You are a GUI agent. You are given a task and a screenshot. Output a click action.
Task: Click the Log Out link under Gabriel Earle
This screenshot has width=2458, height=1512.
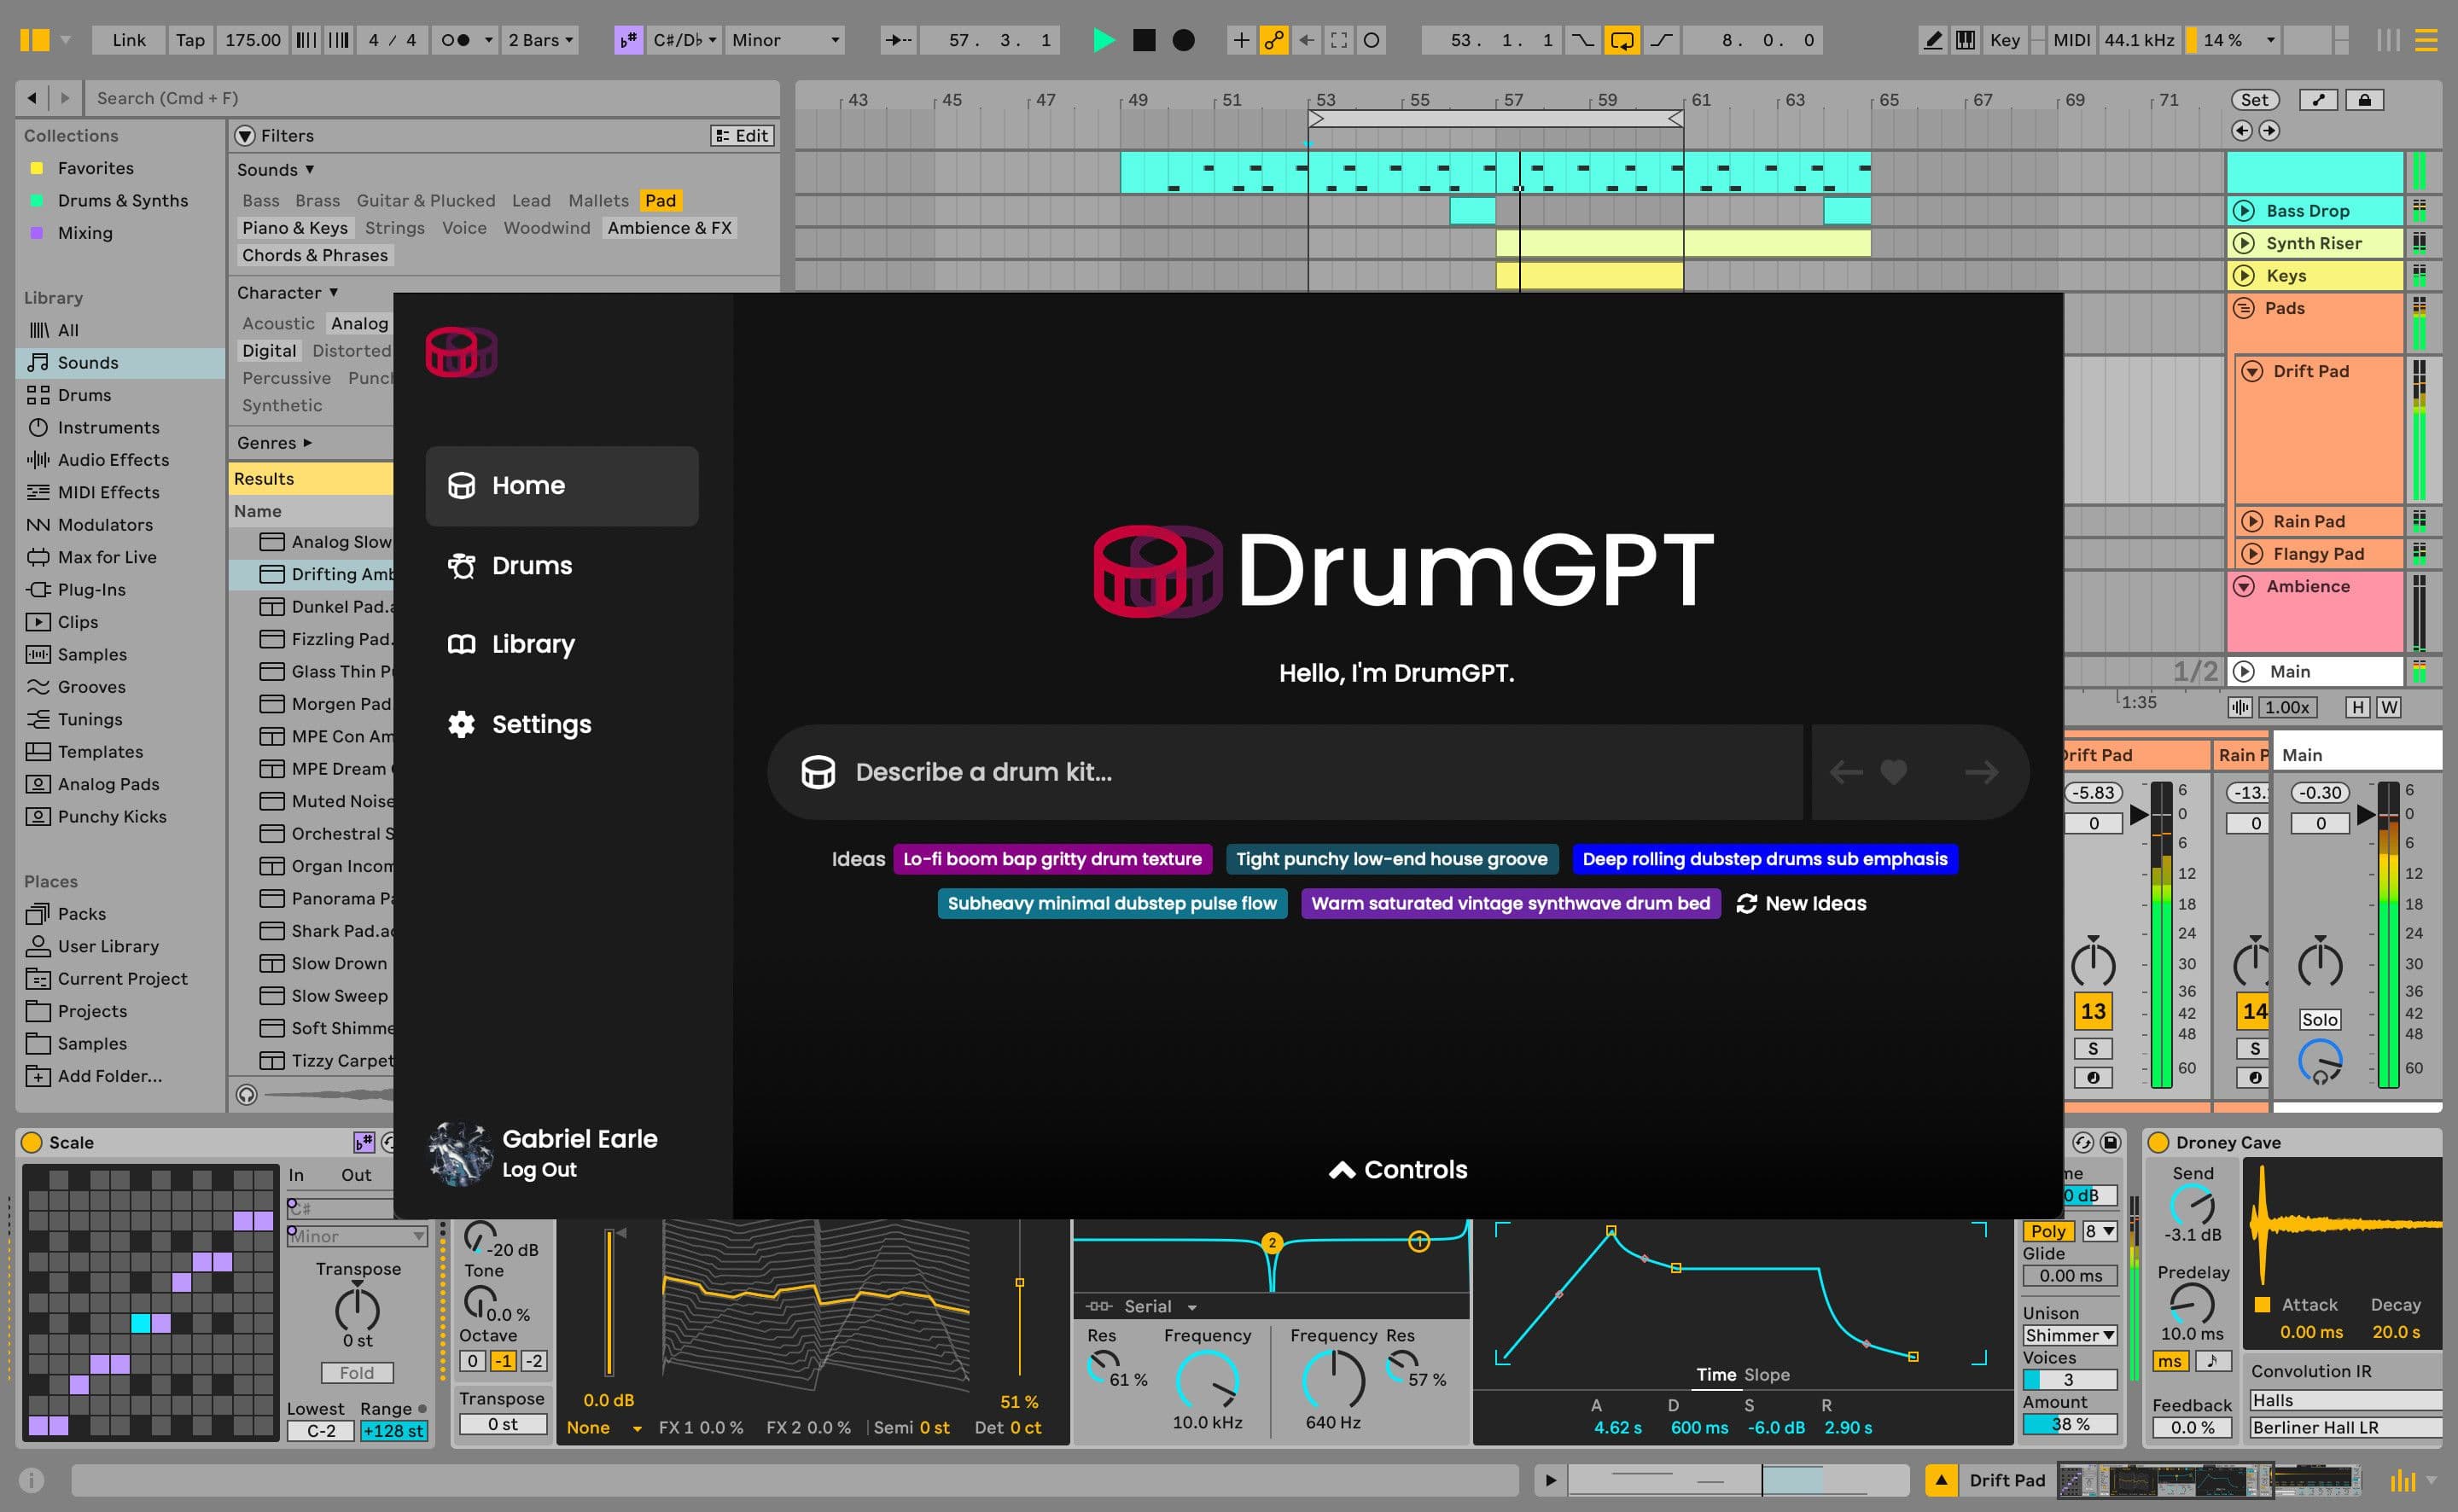coord(539,1170)
